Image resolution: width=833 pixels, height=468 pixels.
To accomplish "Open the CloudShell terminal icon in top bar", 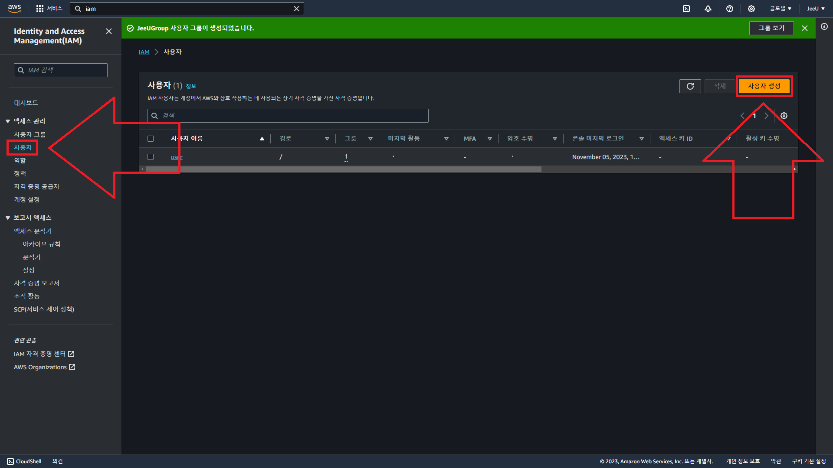I will click(x=686, y=9).
